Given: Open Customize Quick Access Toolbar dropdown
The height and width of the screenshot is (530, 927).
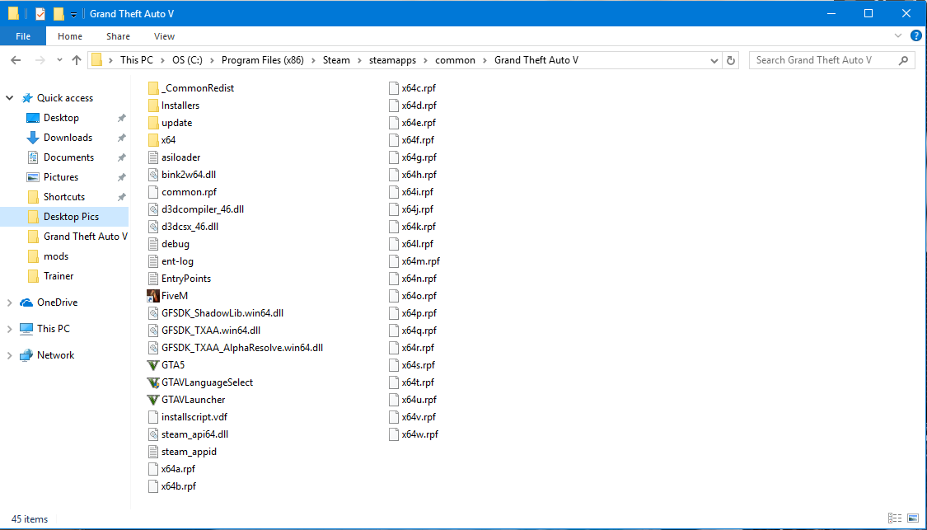Looking at the screenshot, I should coord(74,14).
